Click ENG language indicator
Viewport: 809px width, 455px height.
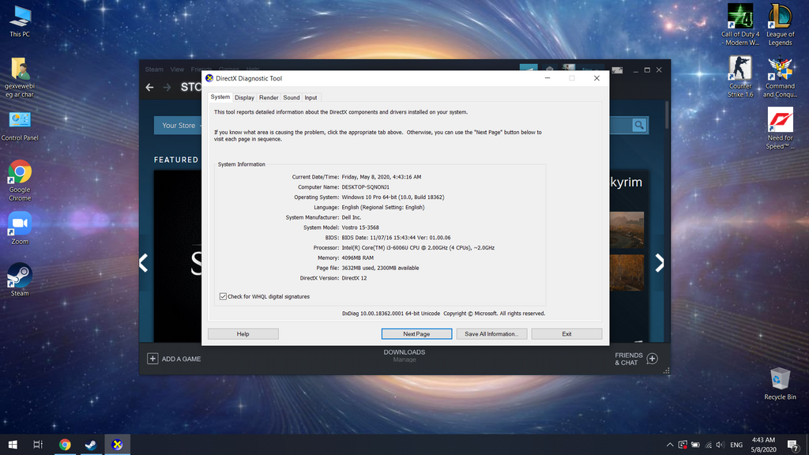point(736,445)
